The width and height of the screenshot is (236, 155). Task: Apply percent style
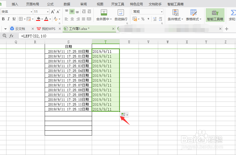143,19
